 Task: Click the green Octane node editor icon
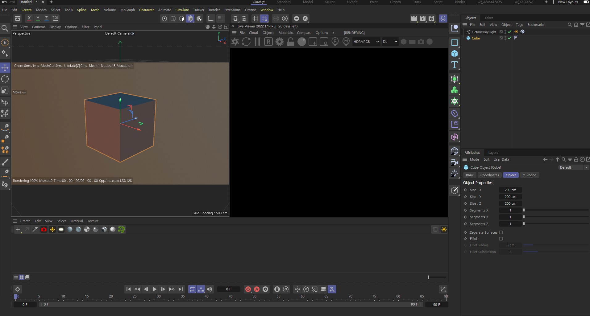122,229
